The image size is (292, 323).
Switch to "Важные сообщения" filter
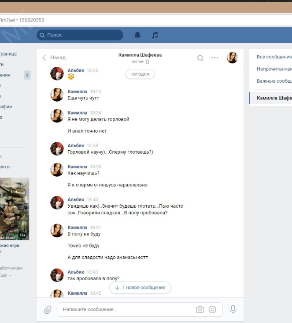point(274,81)
